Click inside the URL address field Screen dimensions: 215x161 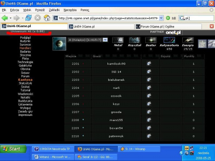point(108,18)
